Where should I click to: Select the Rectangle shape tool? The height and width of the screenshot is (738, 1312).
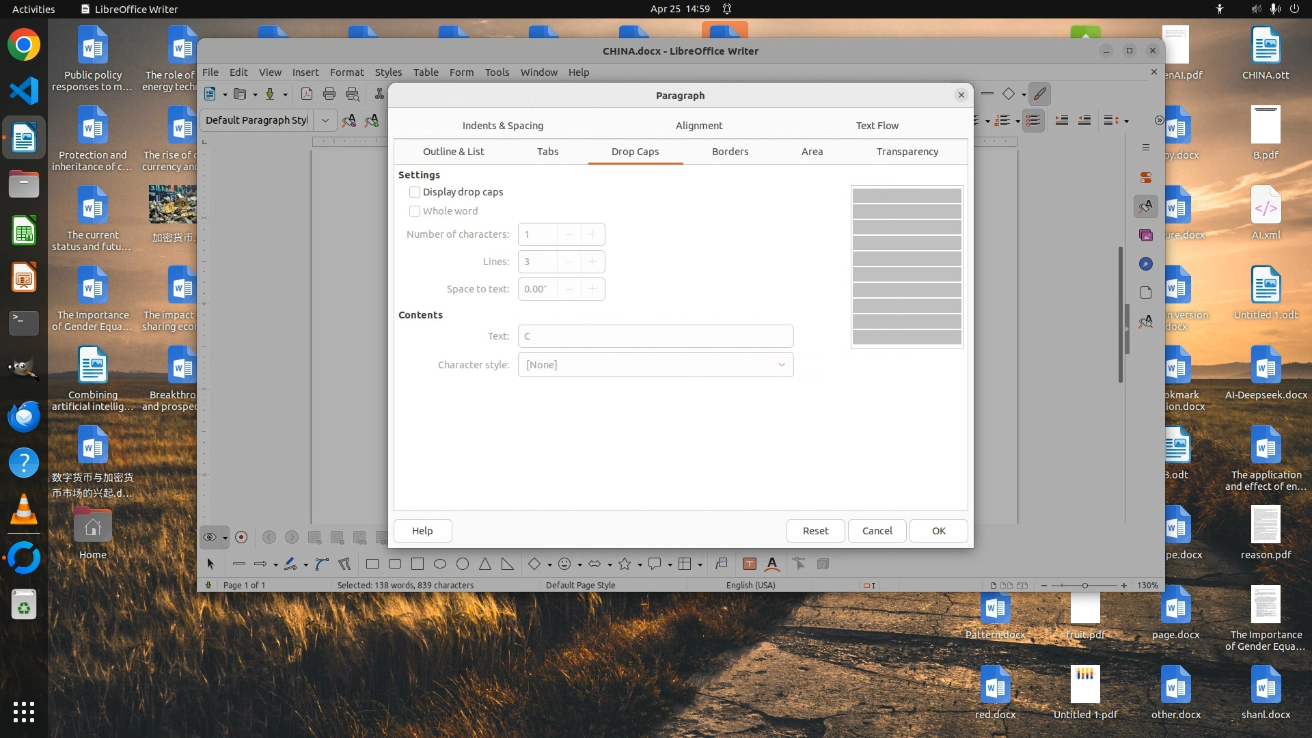[372, 564]
